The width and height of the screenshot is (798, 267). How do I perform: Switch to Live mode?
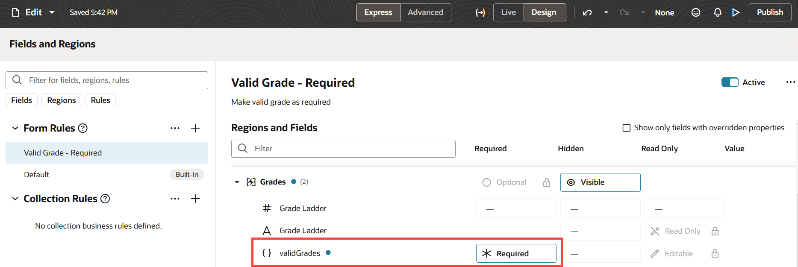[x=508, y=12]
